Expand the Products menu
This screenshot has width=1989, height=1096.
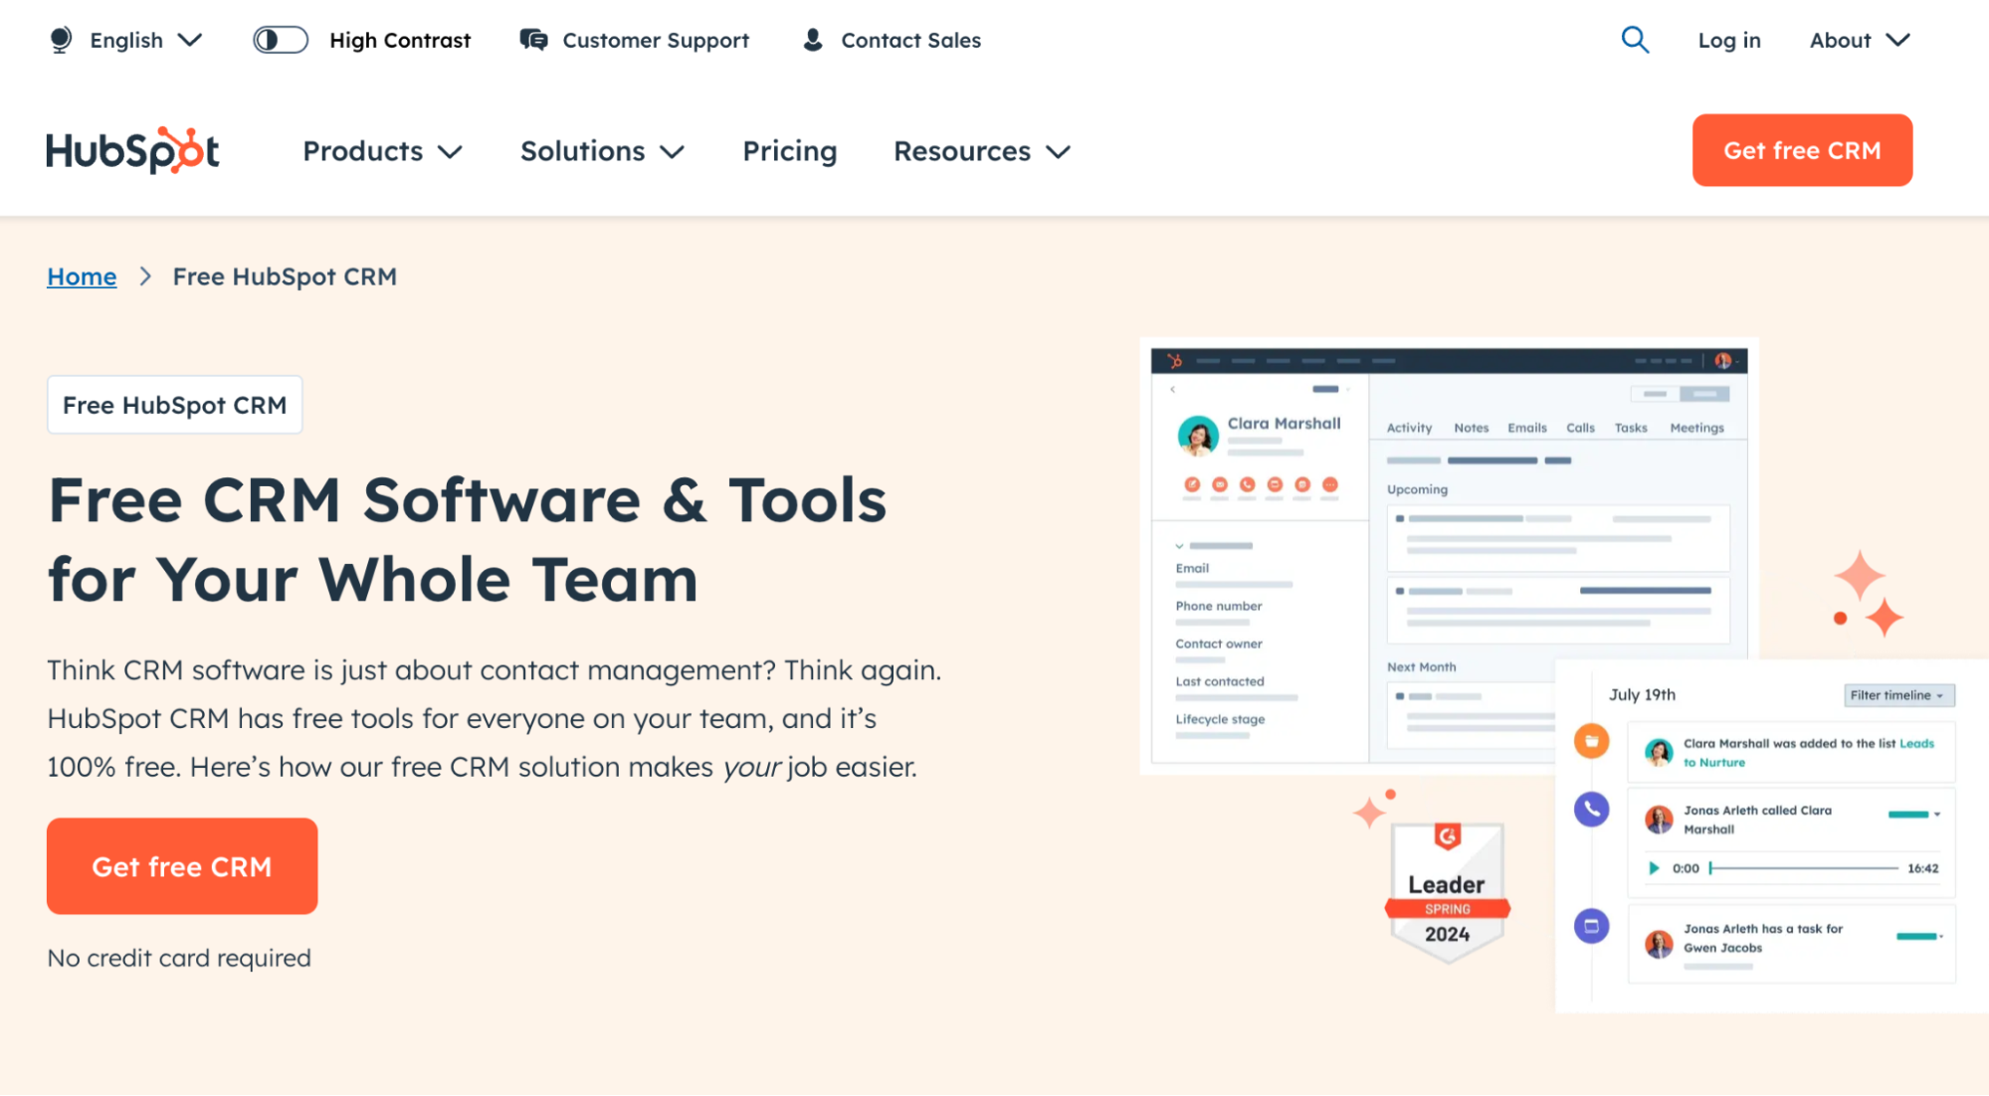point(382,151)
